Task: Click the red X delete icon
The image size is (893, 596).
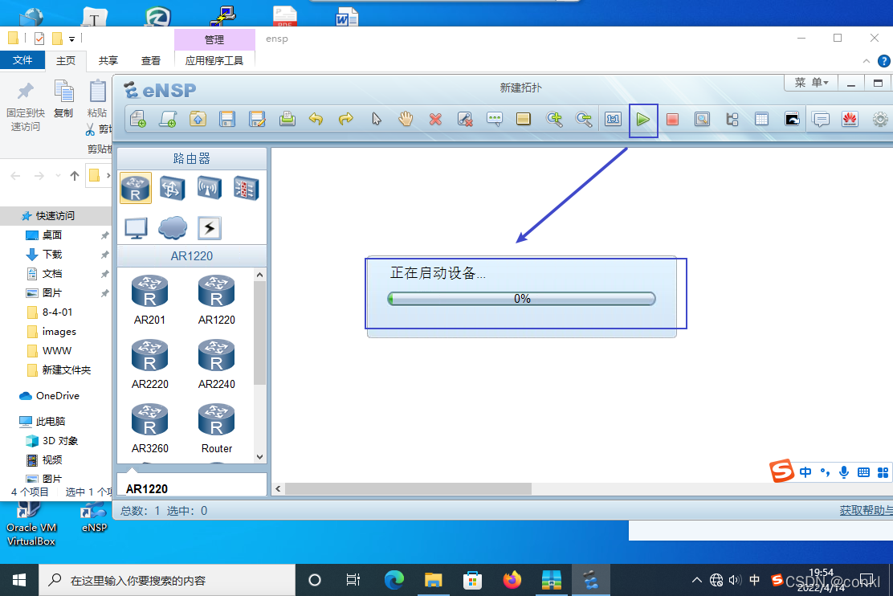Action: tap(436, 119)
